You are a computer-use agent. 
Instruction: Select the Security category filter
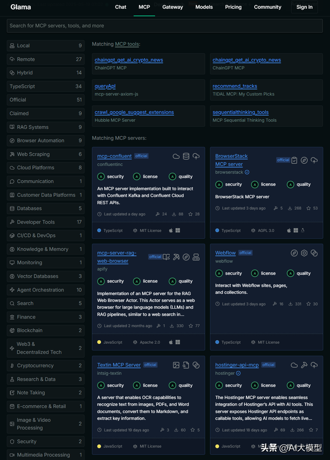pyautogui.click(x=45, y=441)
